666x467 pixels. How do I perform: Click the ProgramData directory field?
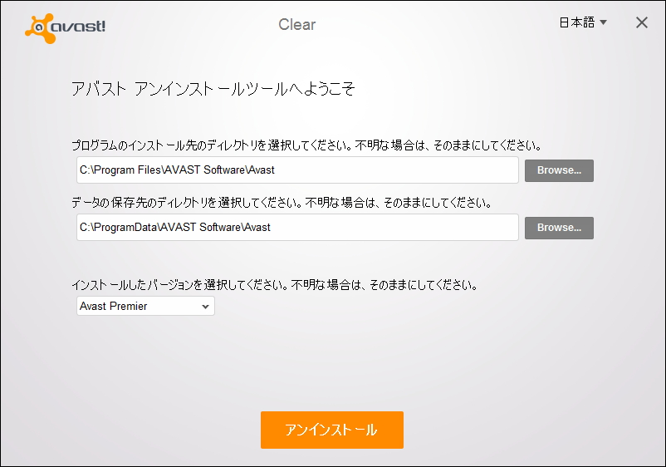(297, 228)
